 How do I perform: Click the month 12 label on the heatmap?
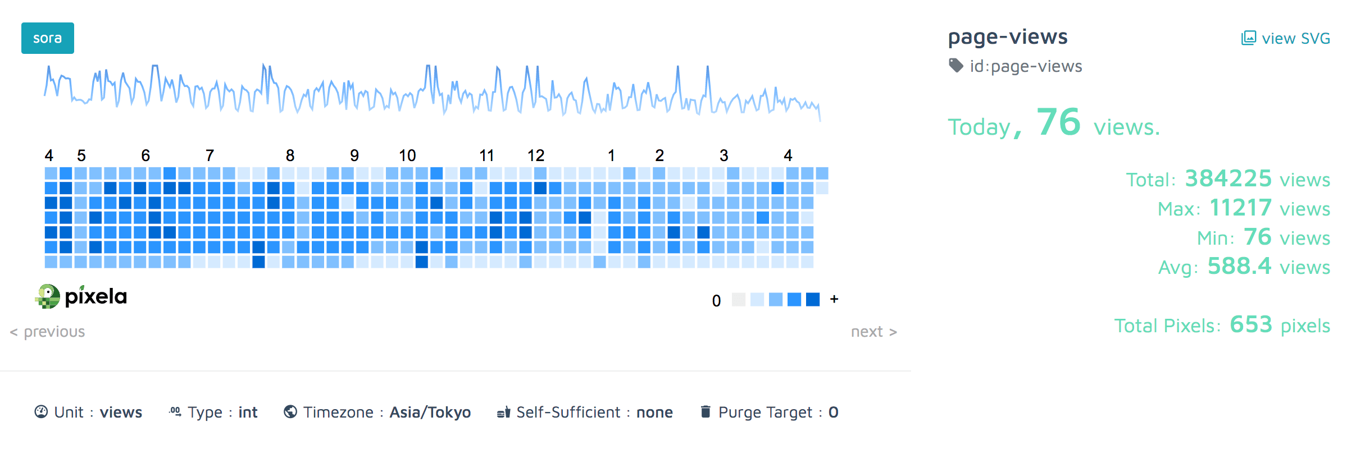point(536,155)
